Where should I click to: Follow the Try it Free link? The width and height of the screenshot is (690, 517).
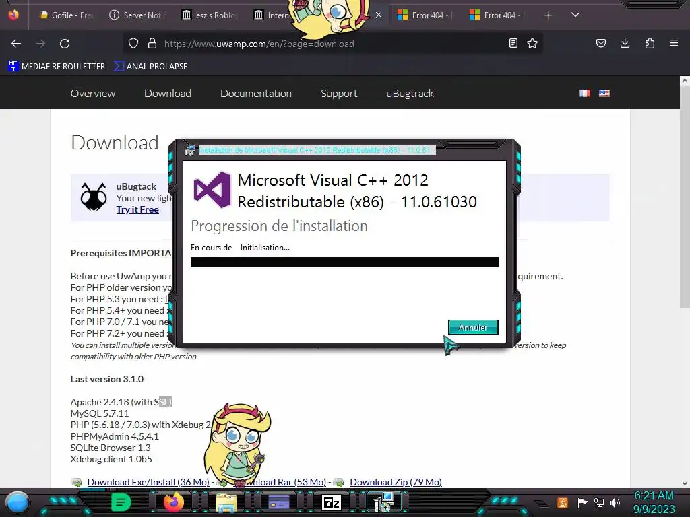coord(137,210)
